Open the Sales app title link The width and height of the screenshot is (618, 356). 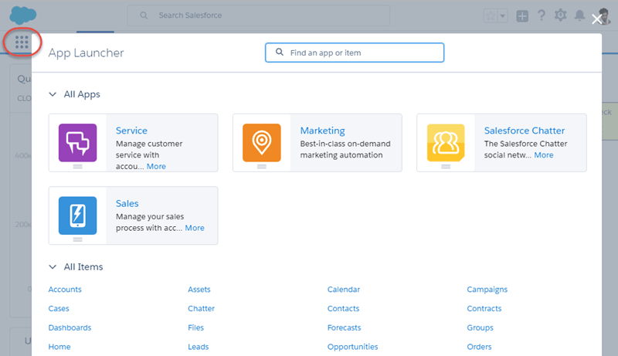pyautogui.click(x=127, y=203)
